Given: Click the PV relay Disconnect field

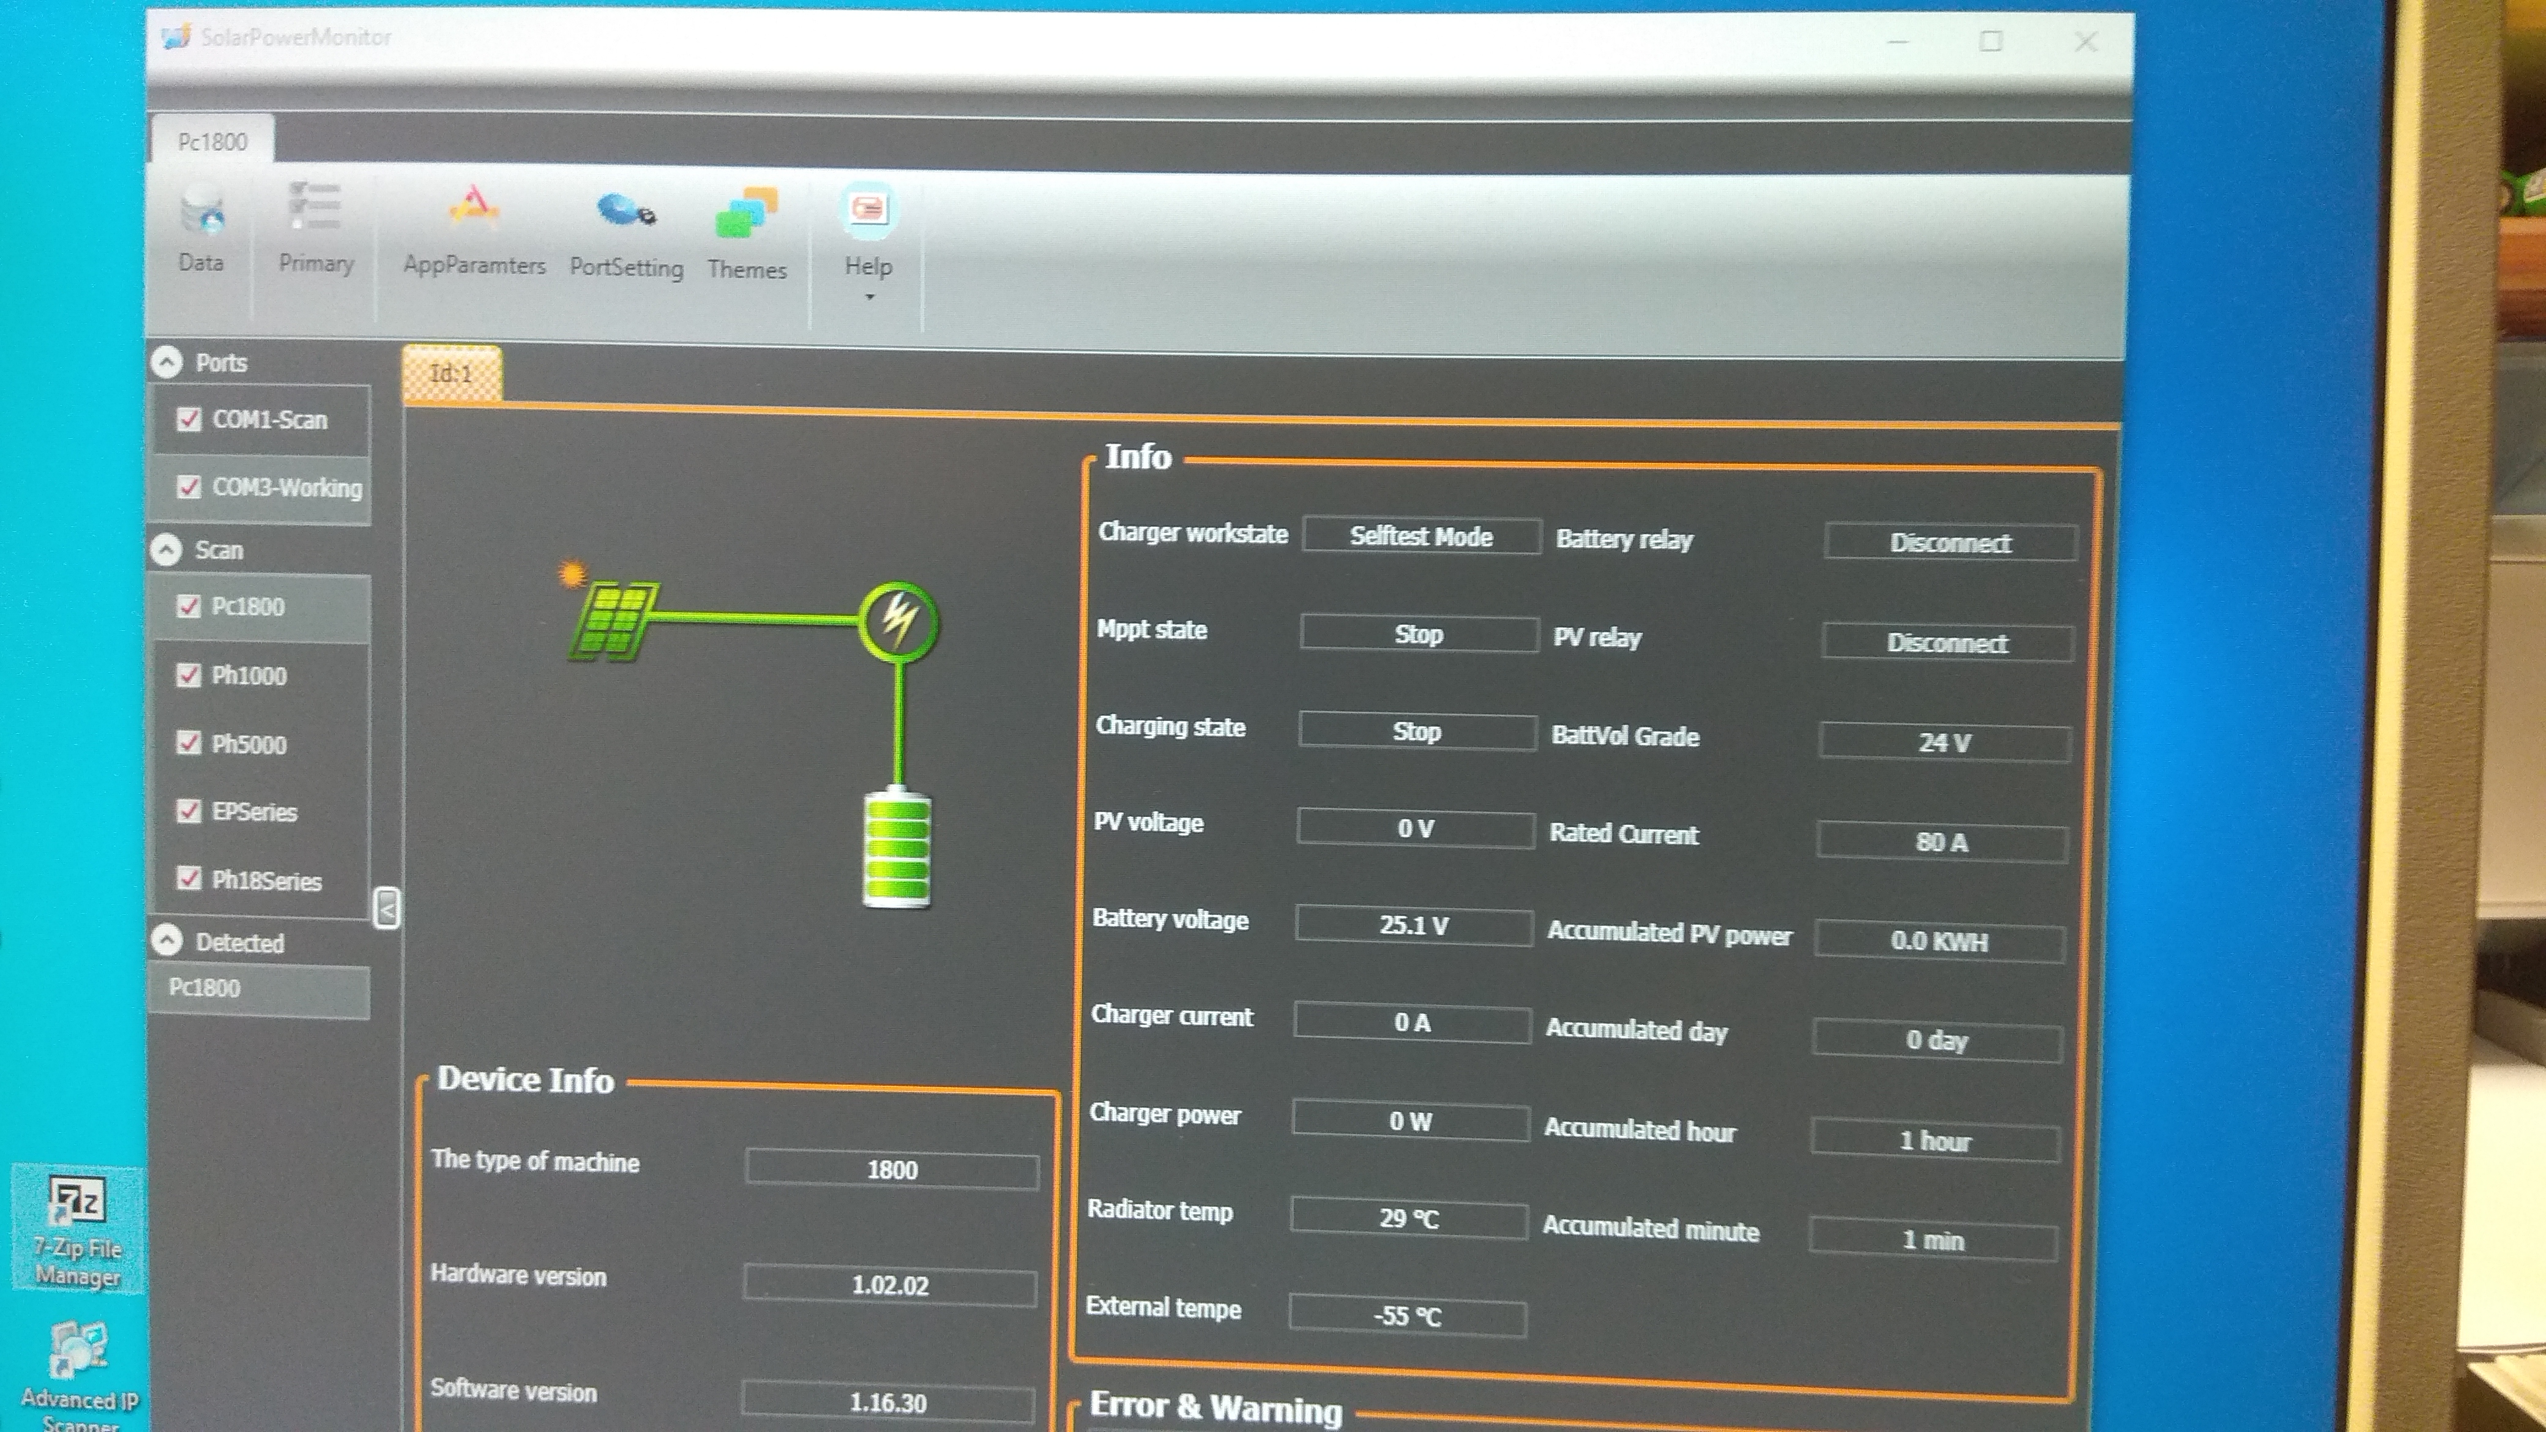Looking at the screenshot, I should [1947, 643].
